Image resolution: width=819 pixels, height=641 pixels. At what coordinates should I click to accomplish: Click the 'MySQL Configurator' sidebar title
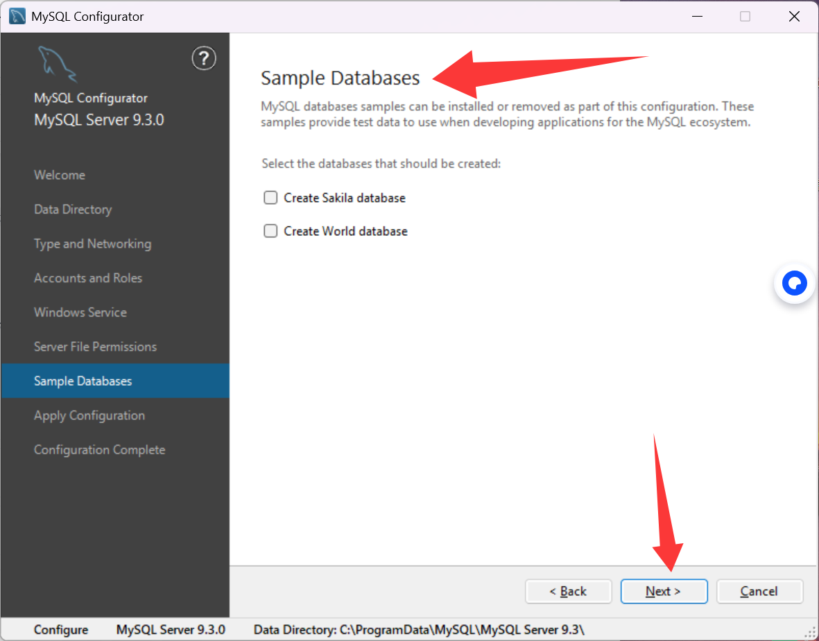(91, 99)
